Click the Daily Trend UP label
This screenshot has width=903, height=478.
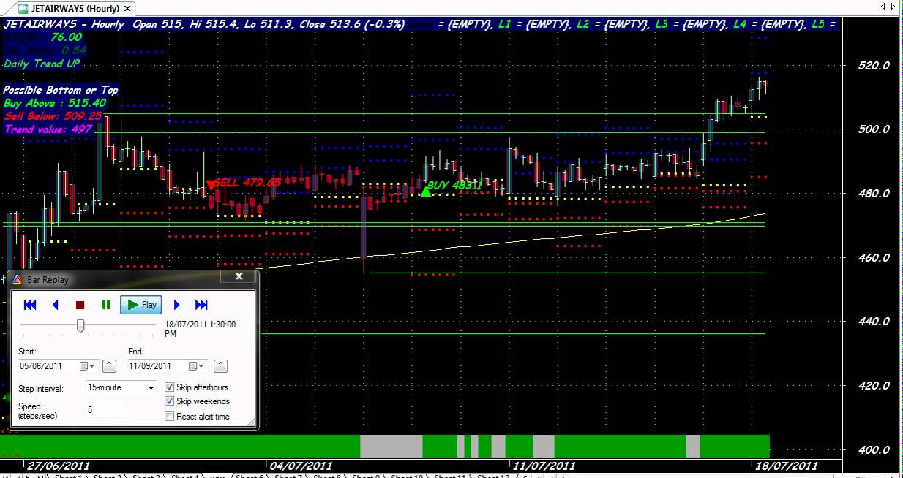(x=42, y=64)
